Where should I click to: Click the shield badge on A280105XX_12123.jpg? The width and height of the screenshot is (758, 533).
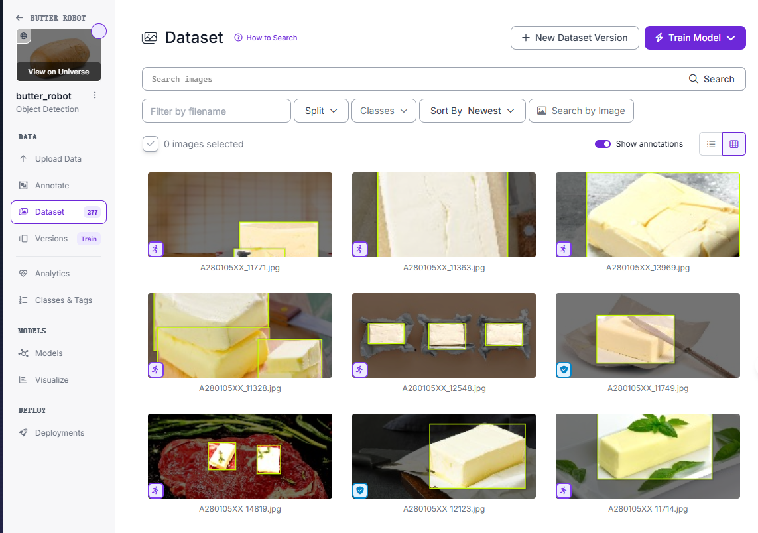pyautogui.click(x=359, y=491)
